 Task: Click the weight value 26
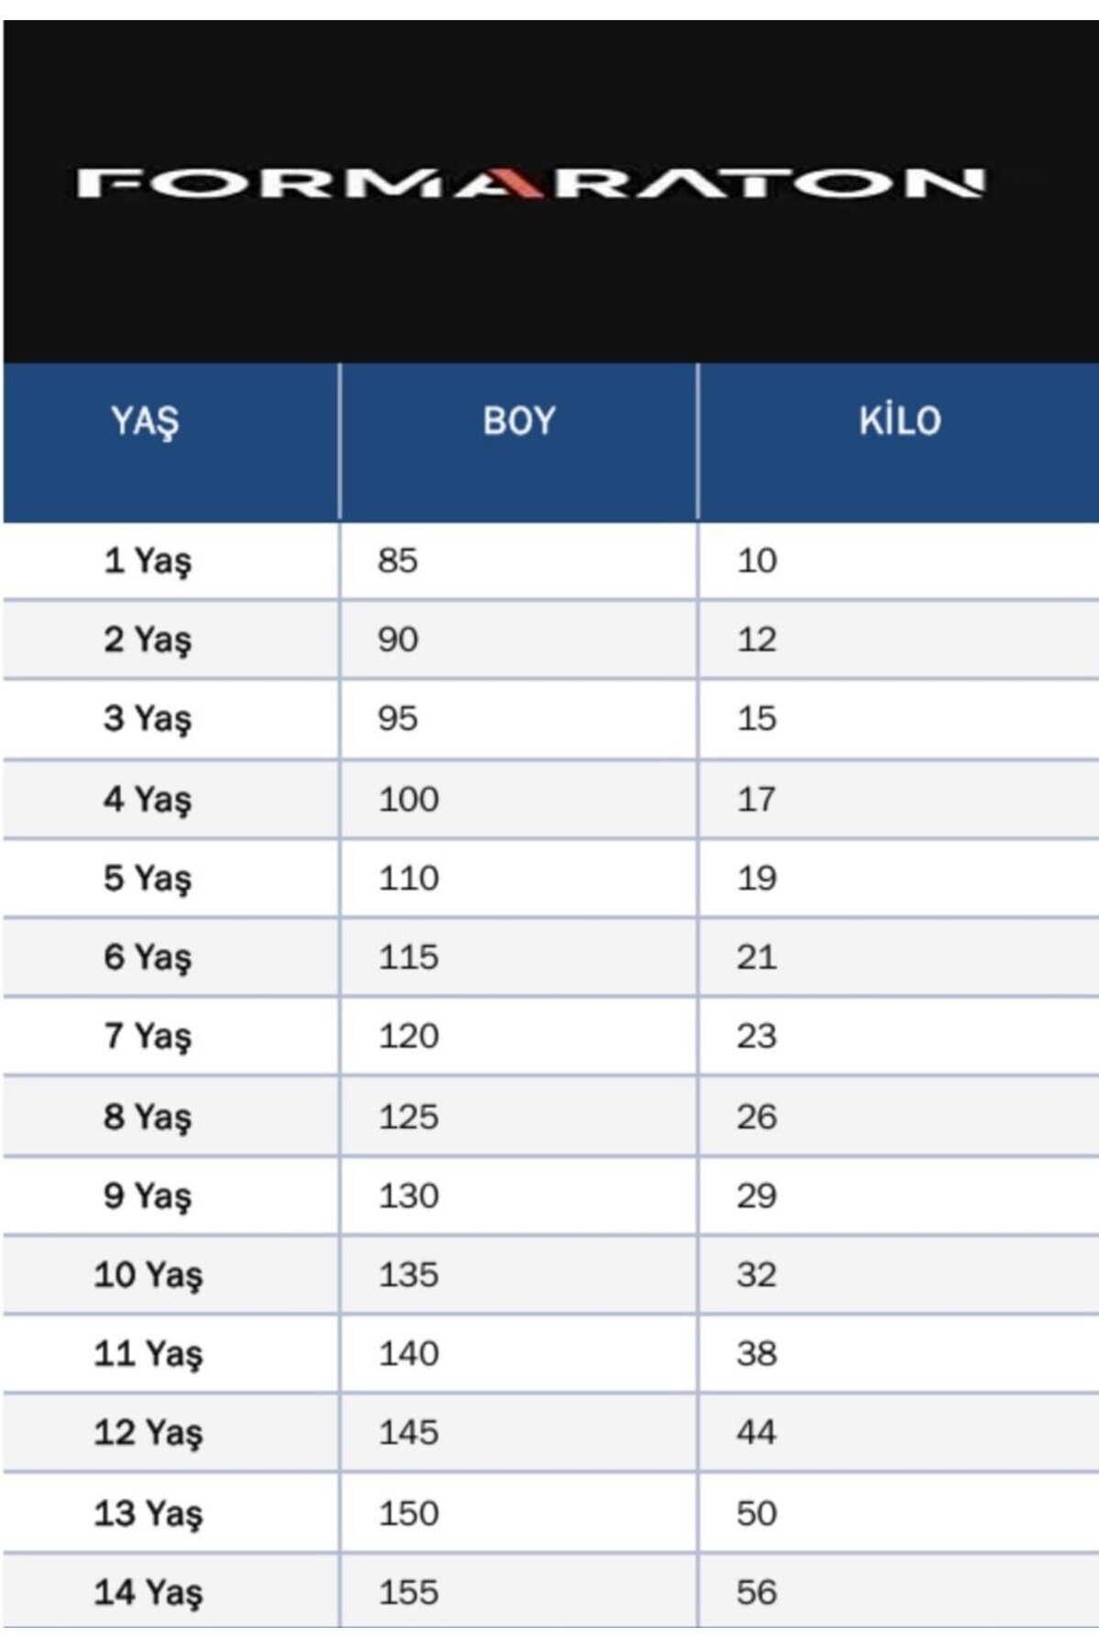coord(756,1117)
